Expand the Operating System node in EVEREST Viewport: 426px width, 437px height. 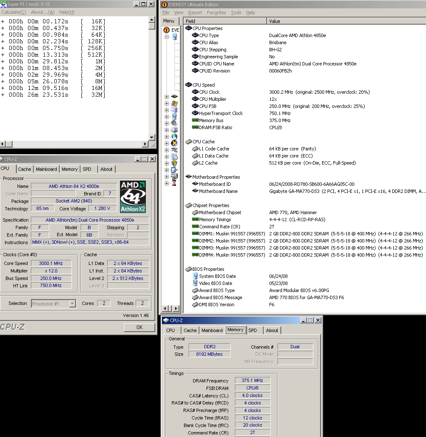pos(166,103)
